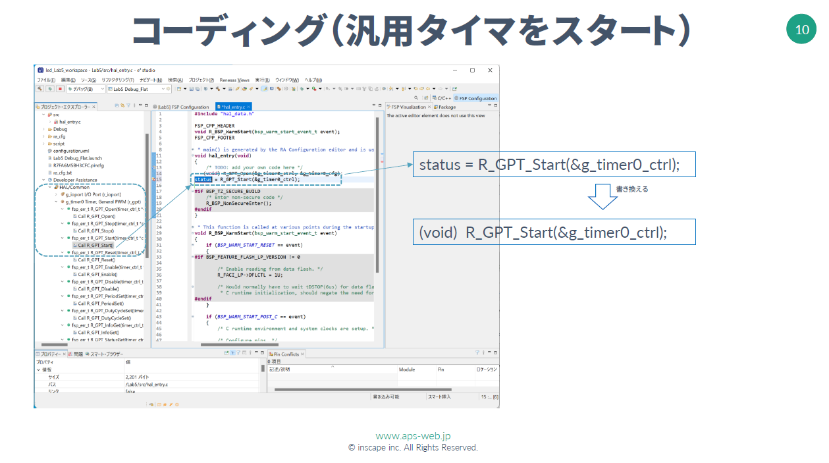Switch to FSP Configuration perspective
The height and width of the screenshot is (463, 829).
click(475, 98)
